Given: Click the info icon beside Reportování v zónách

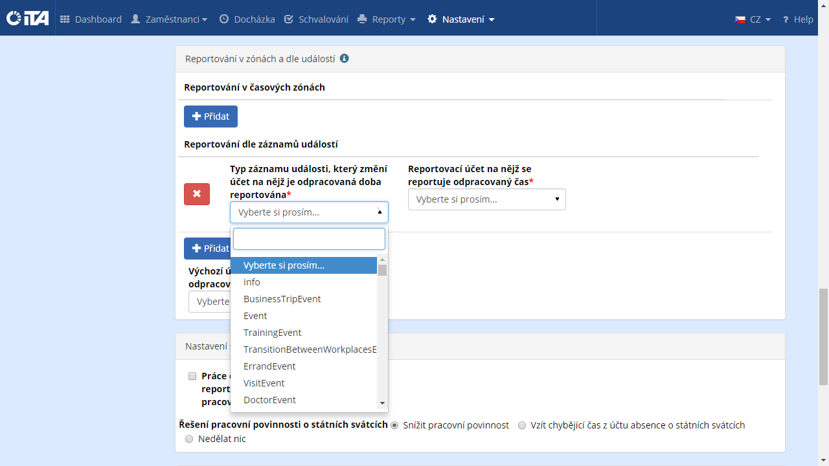Looking at the screenshot, I should click(x=345, y=58).
